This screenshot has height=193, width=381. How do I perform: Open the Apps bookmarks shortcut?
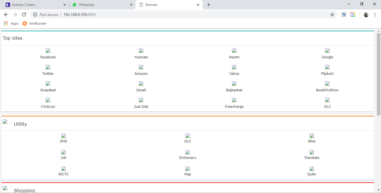11,23
